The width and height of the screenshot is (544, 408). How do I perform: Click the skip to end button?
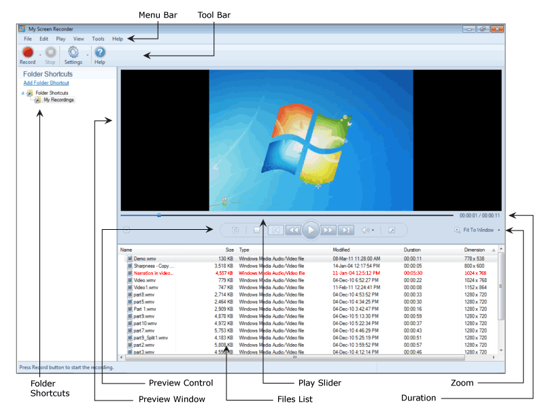pos(345,231)
